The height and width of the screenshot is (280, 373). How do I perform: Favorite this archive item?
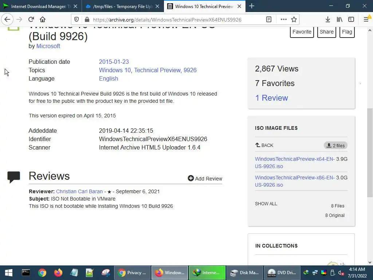tap(302, 32)
